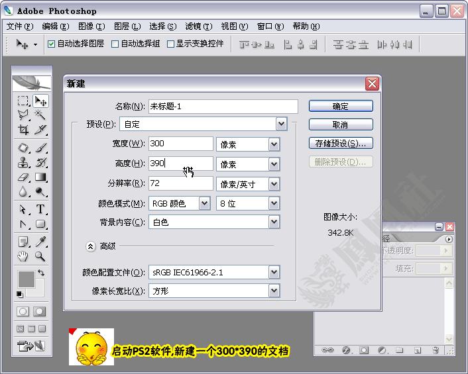Viewport: 468px width, 374px height.
Task: Click the background color swatch
Action: coord(39,291)
